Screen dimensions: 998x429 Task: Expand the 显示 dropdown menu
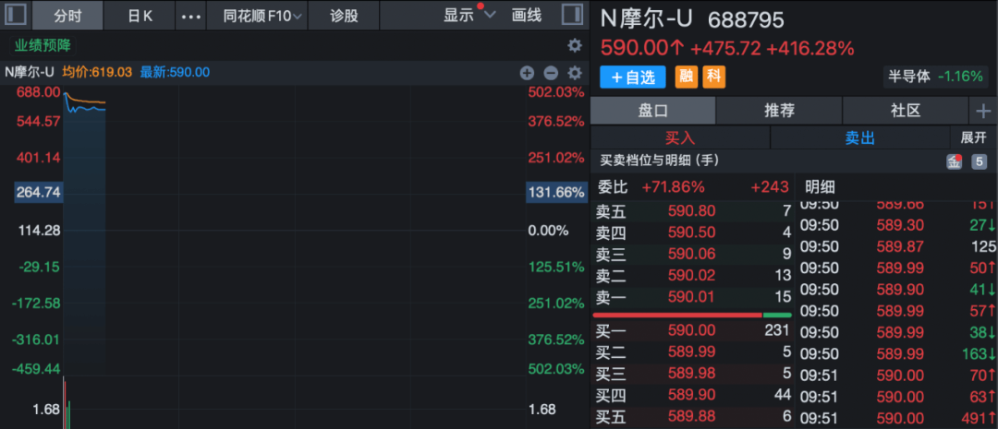pos(469,16)
